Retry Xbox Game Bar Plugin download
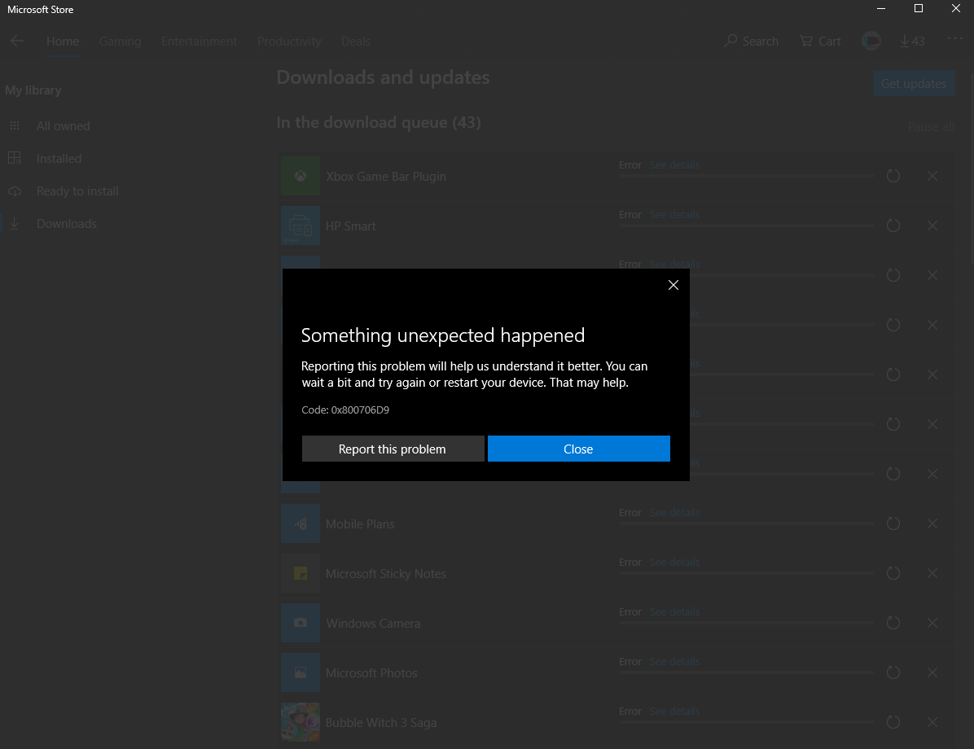This screenshot has width=974, height=749. 893,176
